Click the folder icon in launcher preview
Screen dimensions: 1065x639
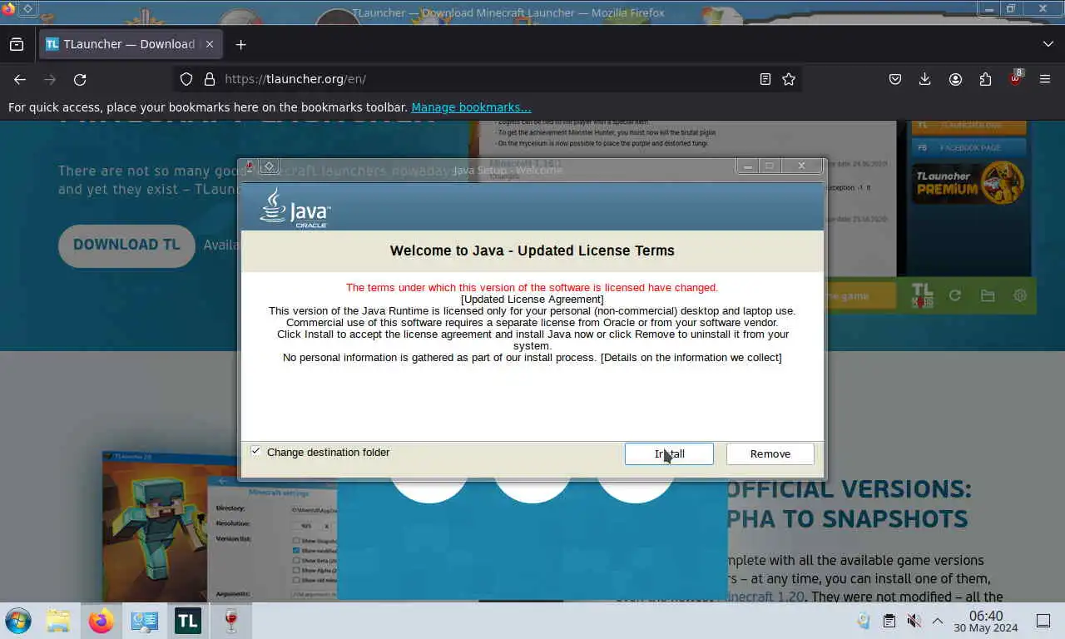[x=988, y=295]
